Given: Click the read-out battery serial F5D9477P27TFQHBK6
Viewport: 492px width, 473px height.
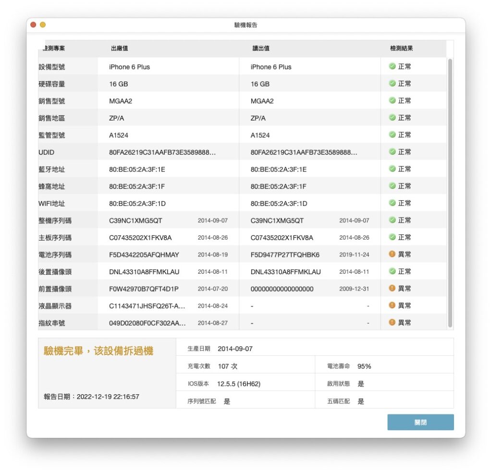Looking at the screenshot, I should pyautogui.click(x=285, y=255).
